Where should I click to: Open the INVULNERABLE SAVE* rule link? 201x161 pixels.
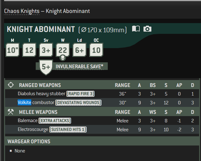tap(79, 66)
